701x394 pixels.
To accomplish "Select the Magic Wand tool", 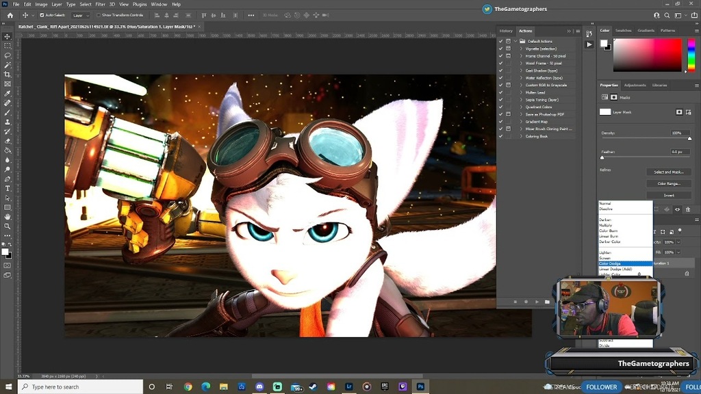I will [7, 65].
